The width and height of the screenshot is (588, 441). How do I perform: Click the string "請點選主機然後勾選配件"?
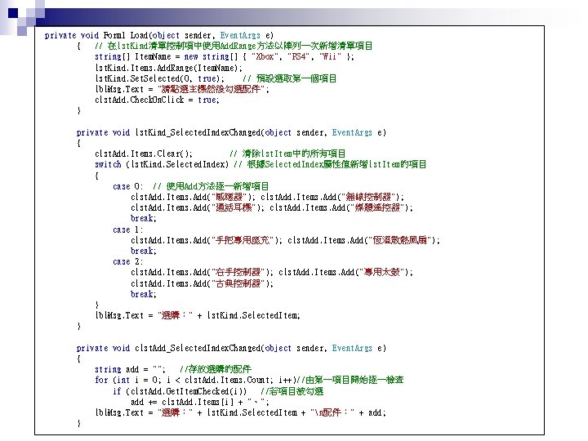tap(212, 89)
